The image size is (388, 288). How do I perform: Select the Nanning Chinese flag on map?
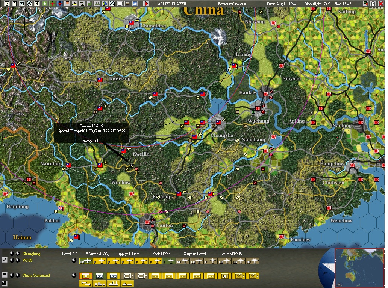pyautogui.click(x=68, y=165)
